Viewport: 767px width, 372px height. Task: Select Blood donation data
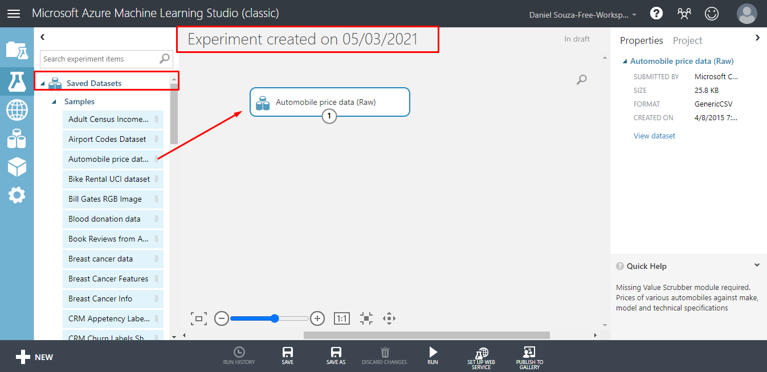click(x=113, y=219)
